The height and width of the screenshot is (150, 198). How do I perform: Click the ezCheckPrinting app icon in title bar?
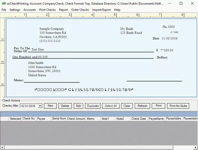(x=4, y=3)
